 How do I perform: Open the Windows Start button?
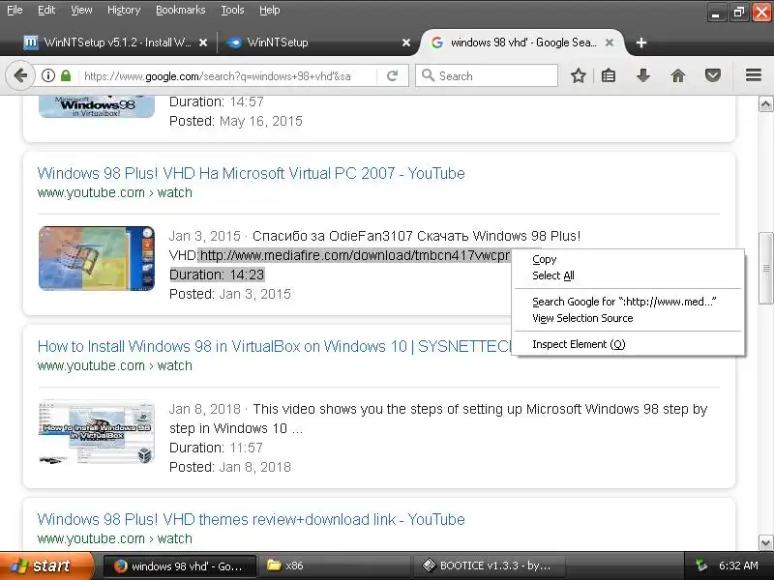[46, 565]
